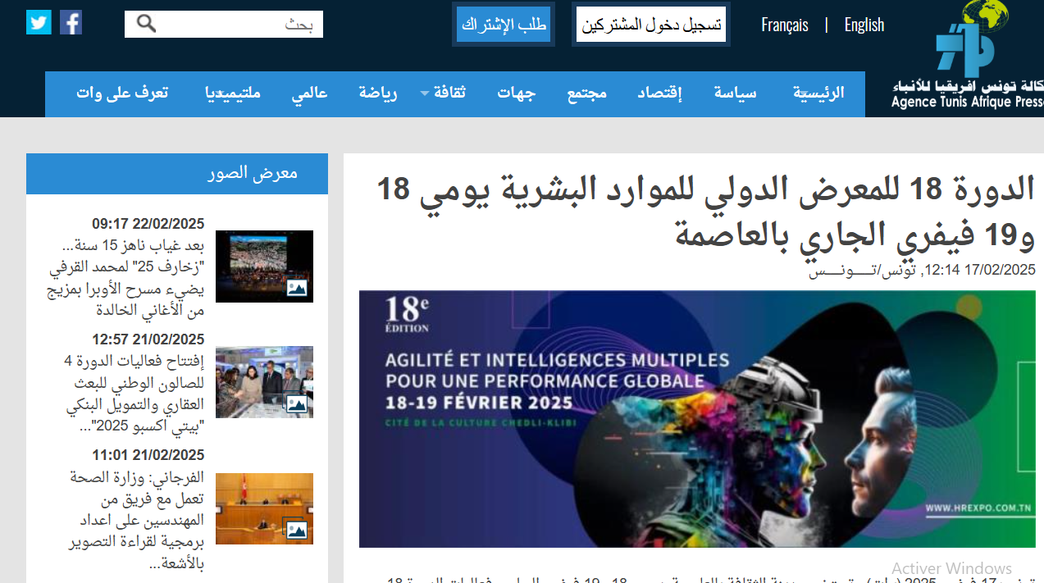Click the 12:57 21/02/2025 timestamp
This screenshot has width=1044, height=583.
click(x=148, y=339)
